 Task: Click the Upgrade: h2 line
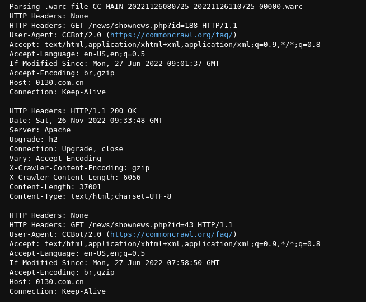point(34,140)
